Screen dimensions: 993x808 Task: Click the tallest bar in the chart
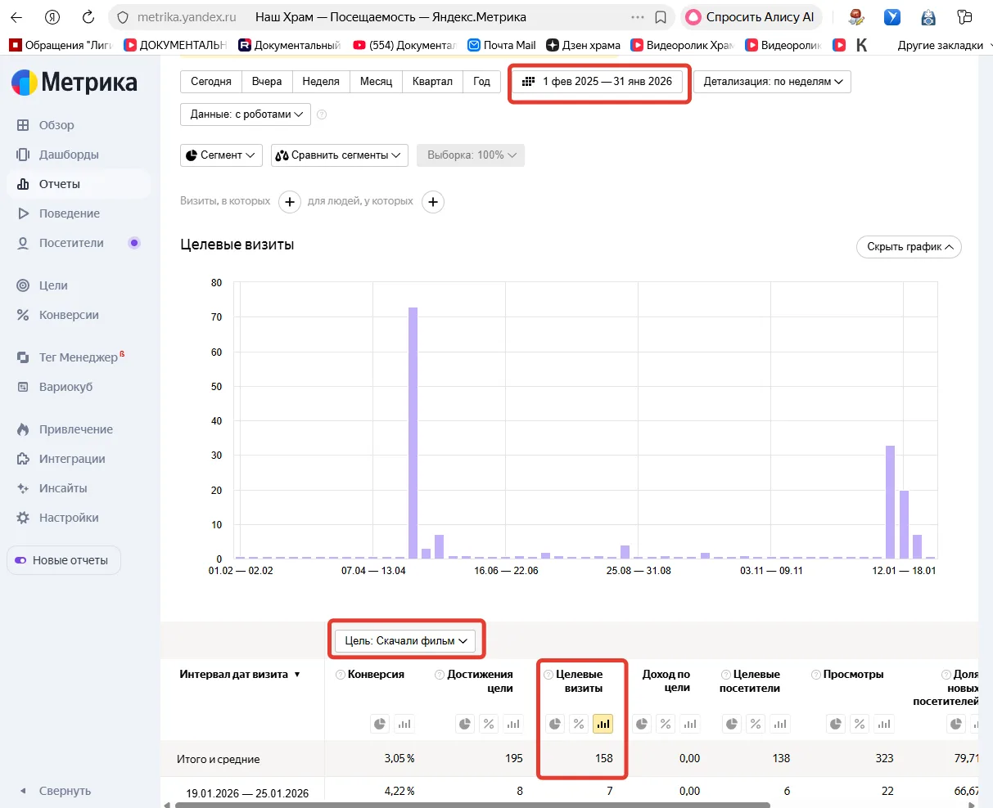[x=413, y=433]
